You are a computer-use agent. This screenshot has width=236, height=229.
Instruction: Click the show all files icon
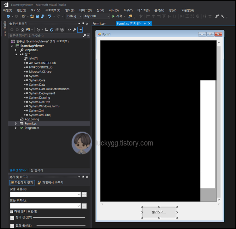pos(62,30)
